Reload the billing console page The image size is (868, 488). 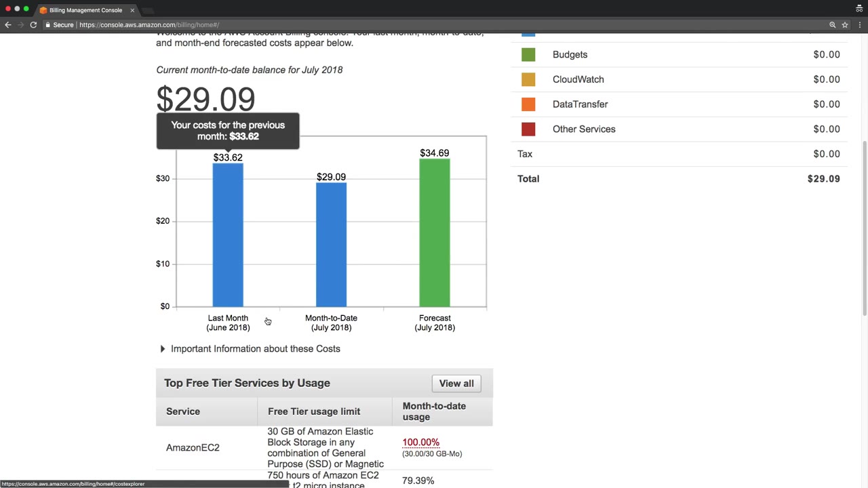pos(33,25)
